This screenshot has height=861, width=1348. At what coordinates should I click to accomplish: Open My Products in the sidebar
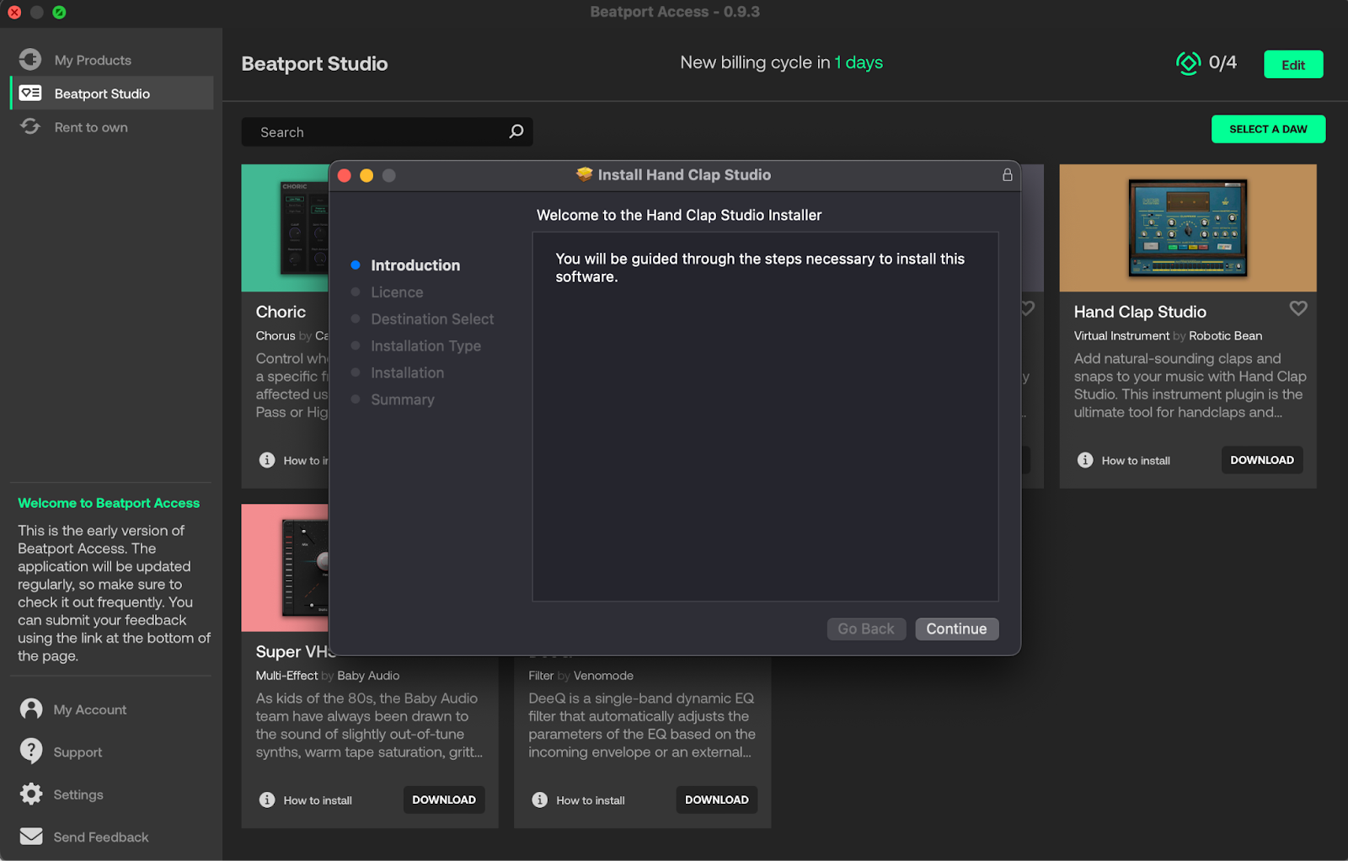(93, 60)
